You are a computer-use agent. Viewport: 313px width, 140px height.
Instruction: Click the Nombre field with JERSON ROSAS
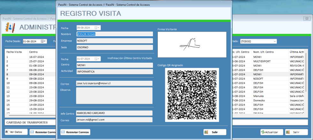115,34
